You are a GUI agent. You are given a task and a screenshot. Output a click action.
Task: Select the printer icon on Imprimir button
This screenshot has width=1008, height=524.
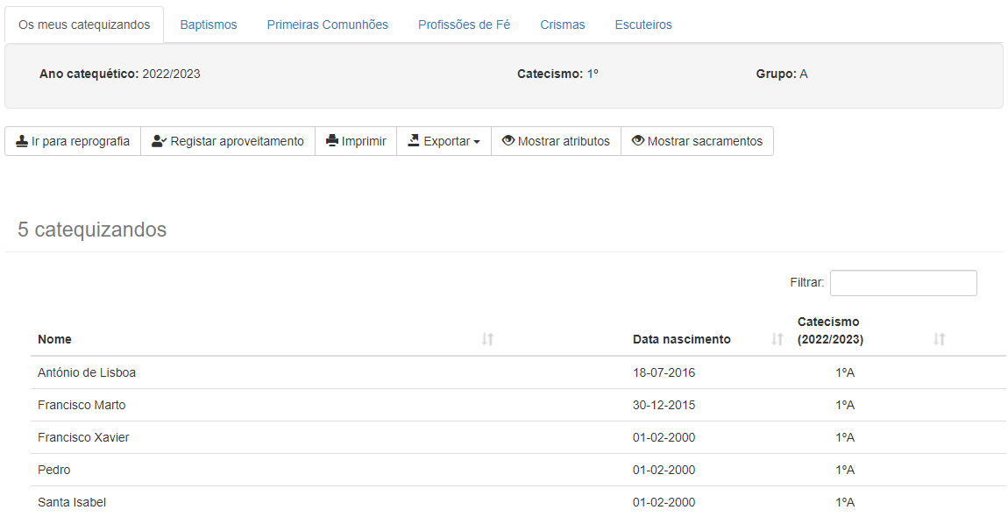333,140
